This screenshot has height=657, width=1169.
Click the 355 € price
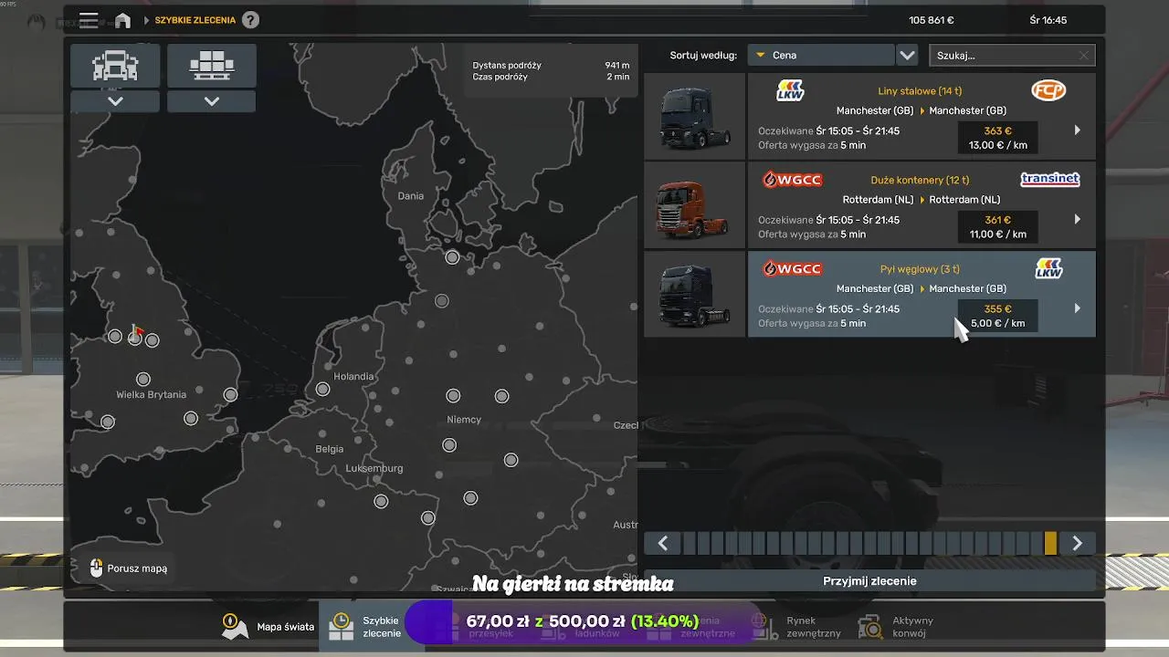pyautogui.click(x=997, y=308)
